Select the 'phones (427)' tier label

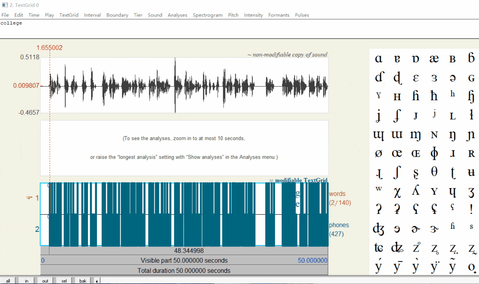tap(339, 229)
